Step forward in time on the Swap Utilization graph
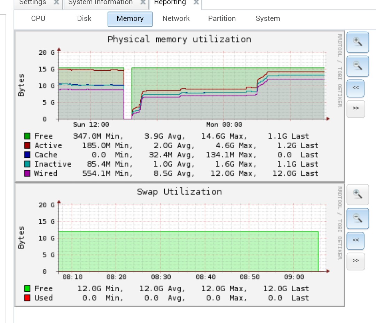Screen dimensions: 376x323 (x=355, y=261)
